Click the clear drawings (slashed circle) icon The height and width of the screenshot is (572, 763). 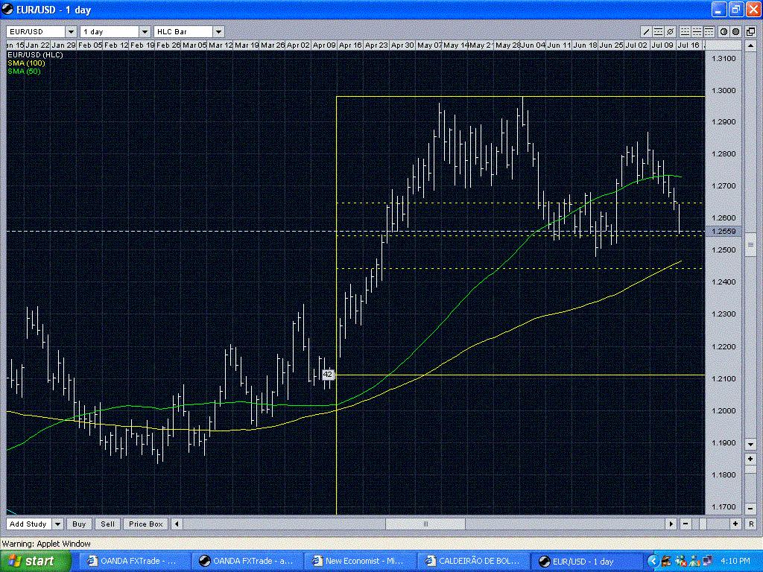pyautogui.click(x=669, y=31)
